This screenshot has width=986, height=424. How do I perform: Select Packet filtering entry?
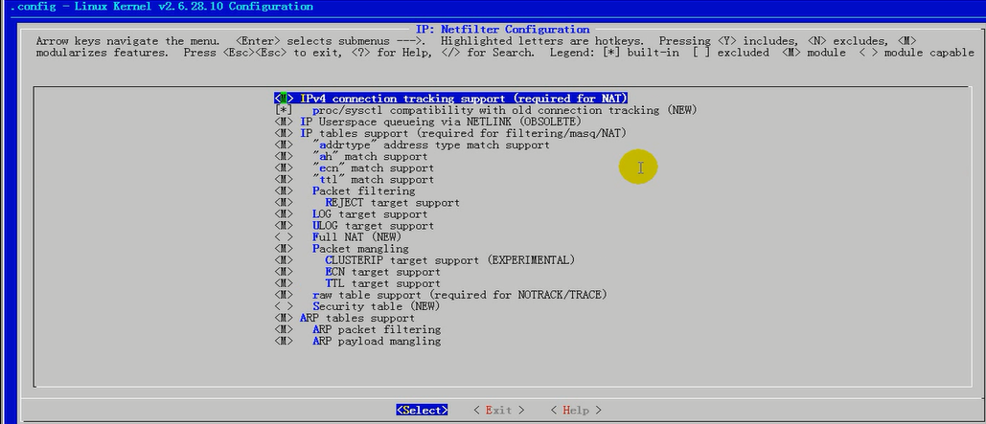click(x=363, y=191)
